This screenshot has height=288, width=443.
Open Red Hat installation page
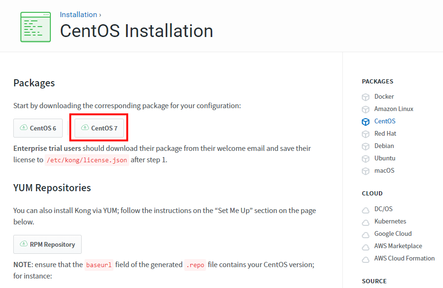385,133
